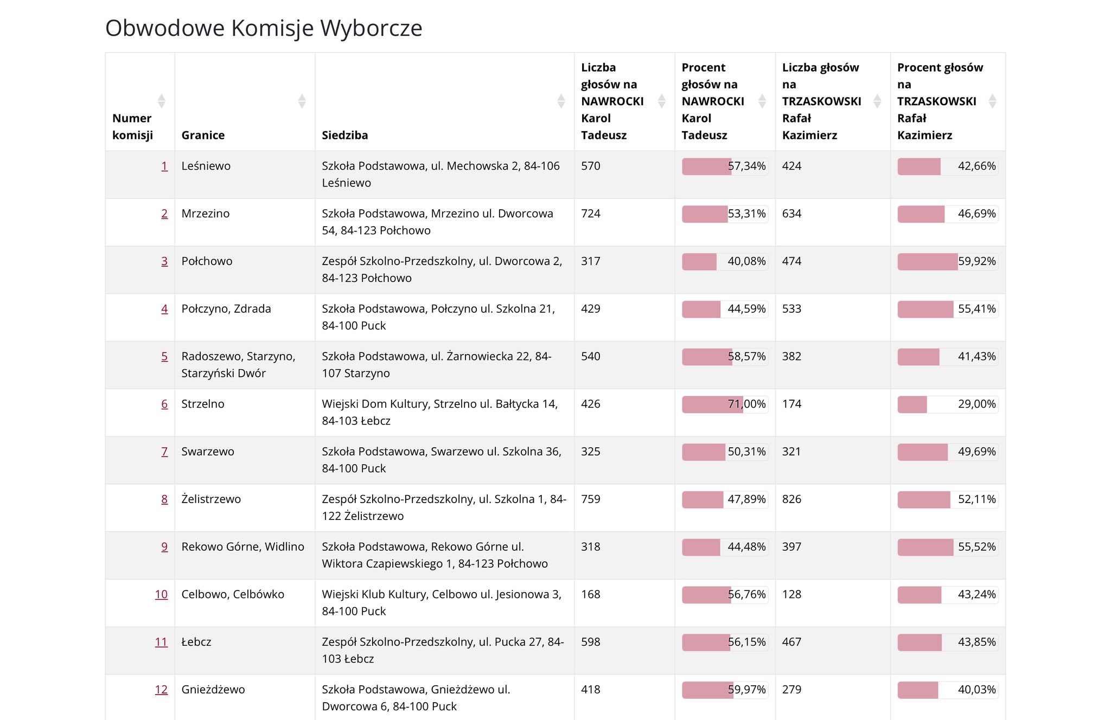Open commission 3 Połchowo link

point(164,261)
